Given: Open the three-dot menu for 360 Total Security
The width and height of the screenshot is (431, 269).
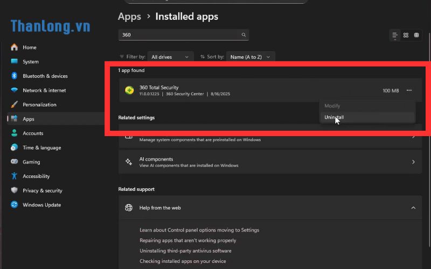Looking at the screenshot, I should coord(409,90).
